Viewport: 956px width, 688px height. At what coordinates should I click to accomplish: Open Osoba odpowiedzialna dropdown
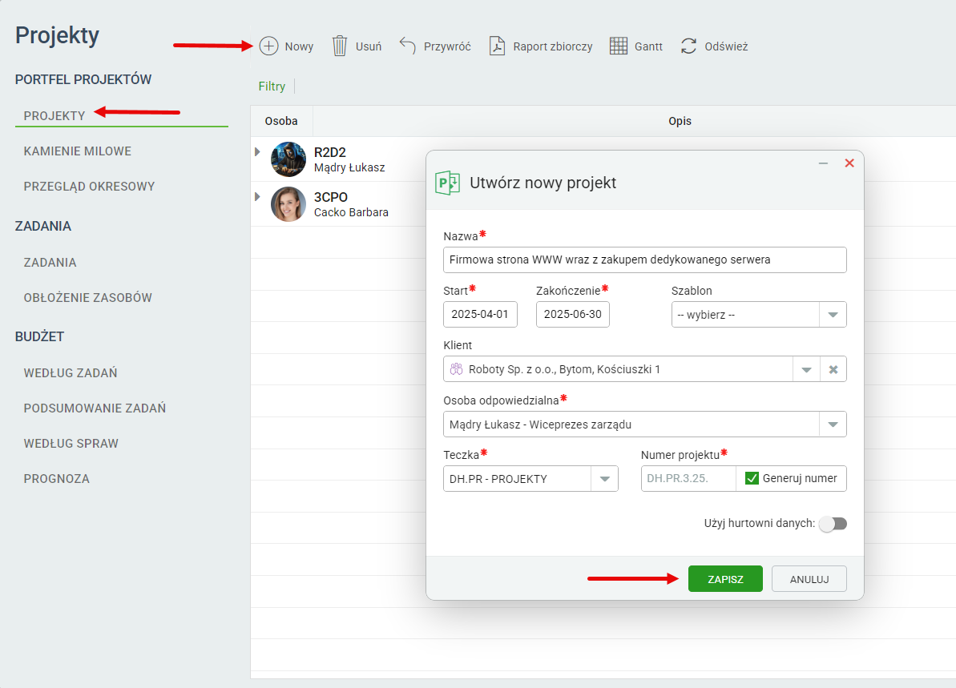833,424
